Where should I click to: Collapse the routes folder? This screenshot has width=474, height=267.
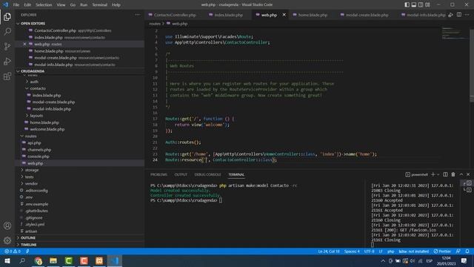[30, 136]
